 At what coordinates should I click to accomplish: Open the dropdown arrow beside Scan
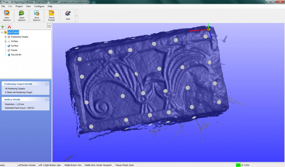[x=76, y=16]
